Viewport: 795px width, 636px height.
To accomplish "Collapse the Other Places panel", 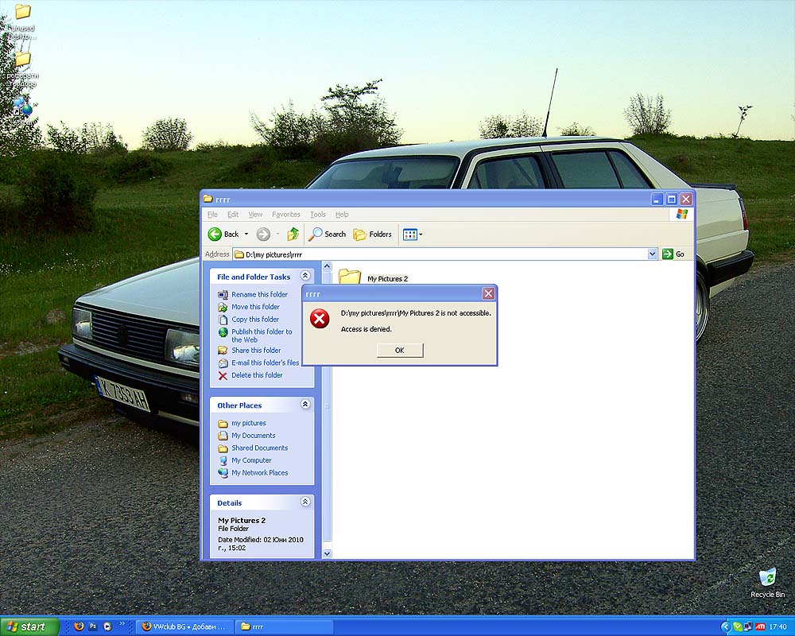I will [305, 405].
